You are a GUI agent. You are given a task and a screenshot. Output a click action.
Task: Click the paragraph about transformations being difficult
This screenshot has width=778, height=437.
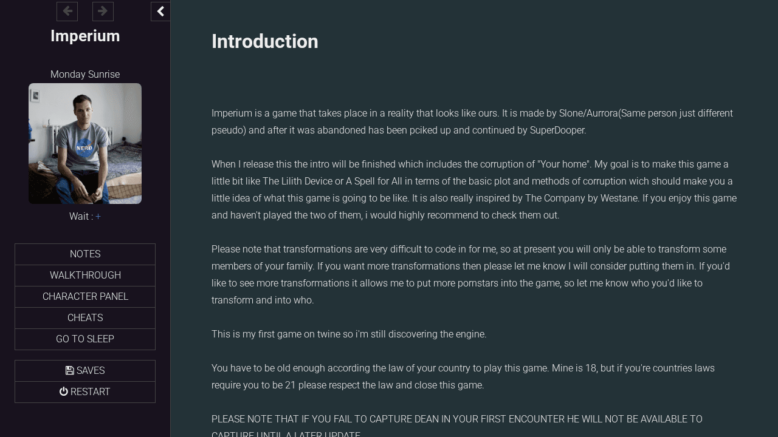[471, 274]
